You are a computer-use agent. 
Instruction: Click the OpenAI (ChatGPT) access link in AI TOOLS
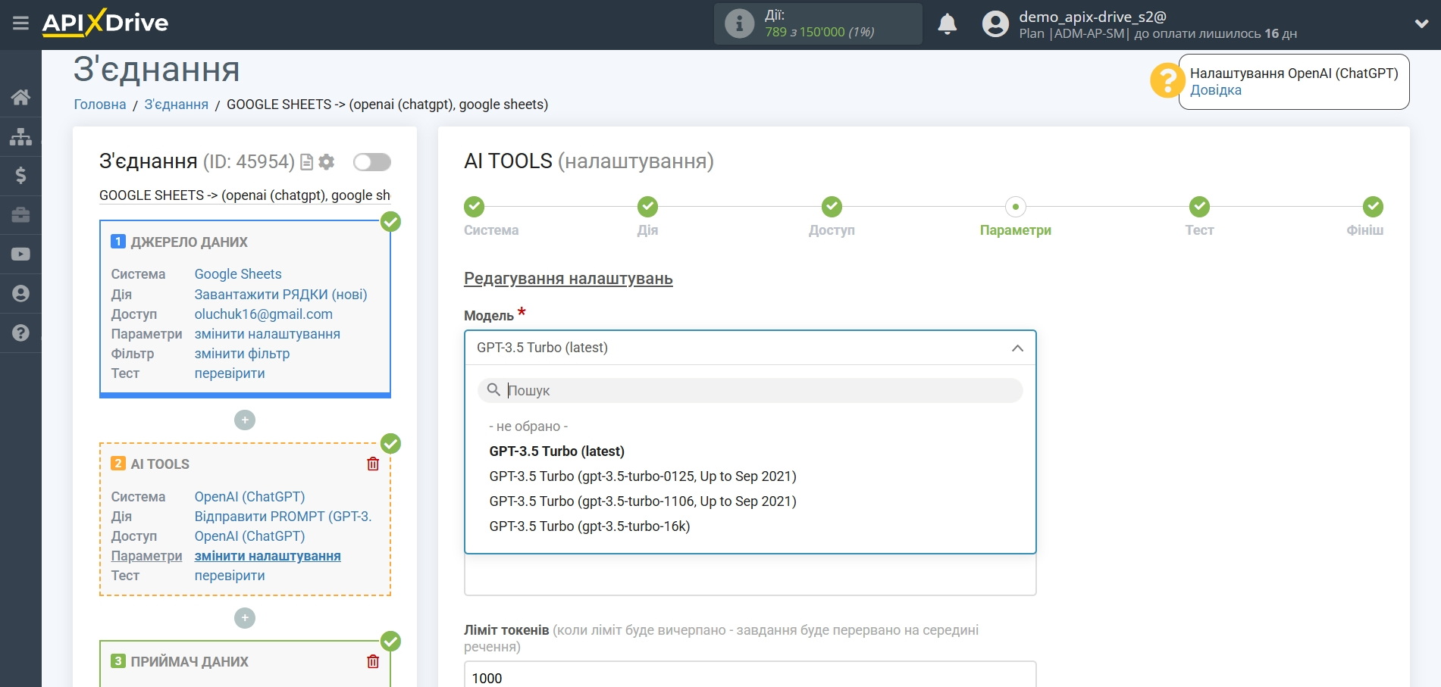249,536
